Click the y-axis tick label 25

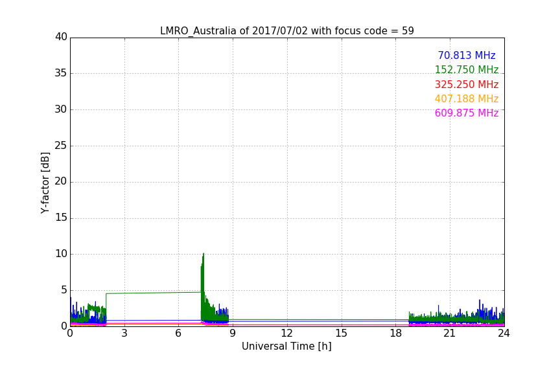61,146
